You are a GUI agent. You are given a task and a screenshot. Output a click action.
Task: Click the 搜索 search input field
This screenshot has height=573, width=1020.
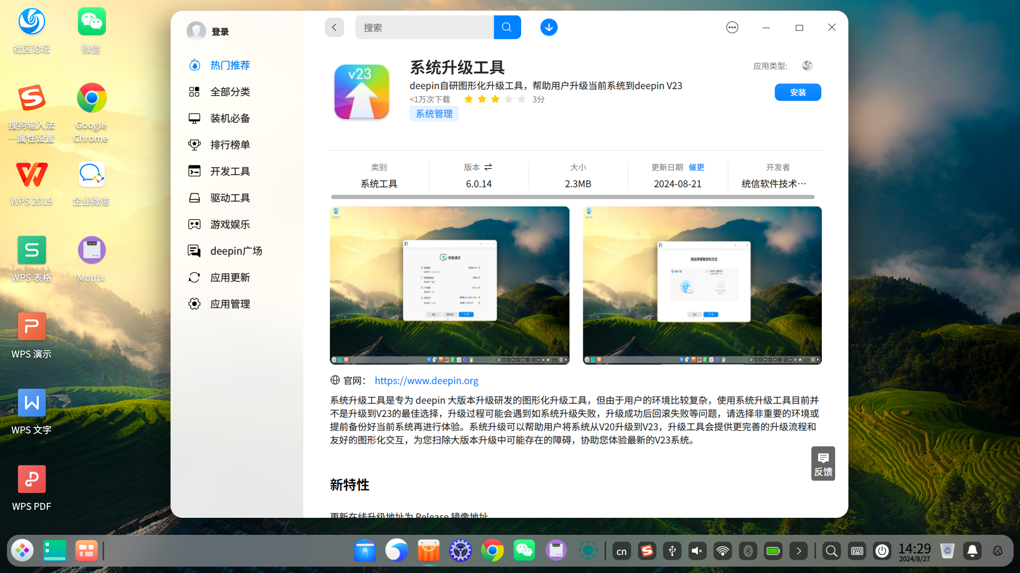coord(424,27)
